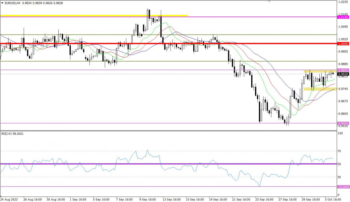The height and width of the screenshot is (202, 350).
Task: Click the dropdown arrow beside EURUSD,H4
Action: [x=2, y=3]
